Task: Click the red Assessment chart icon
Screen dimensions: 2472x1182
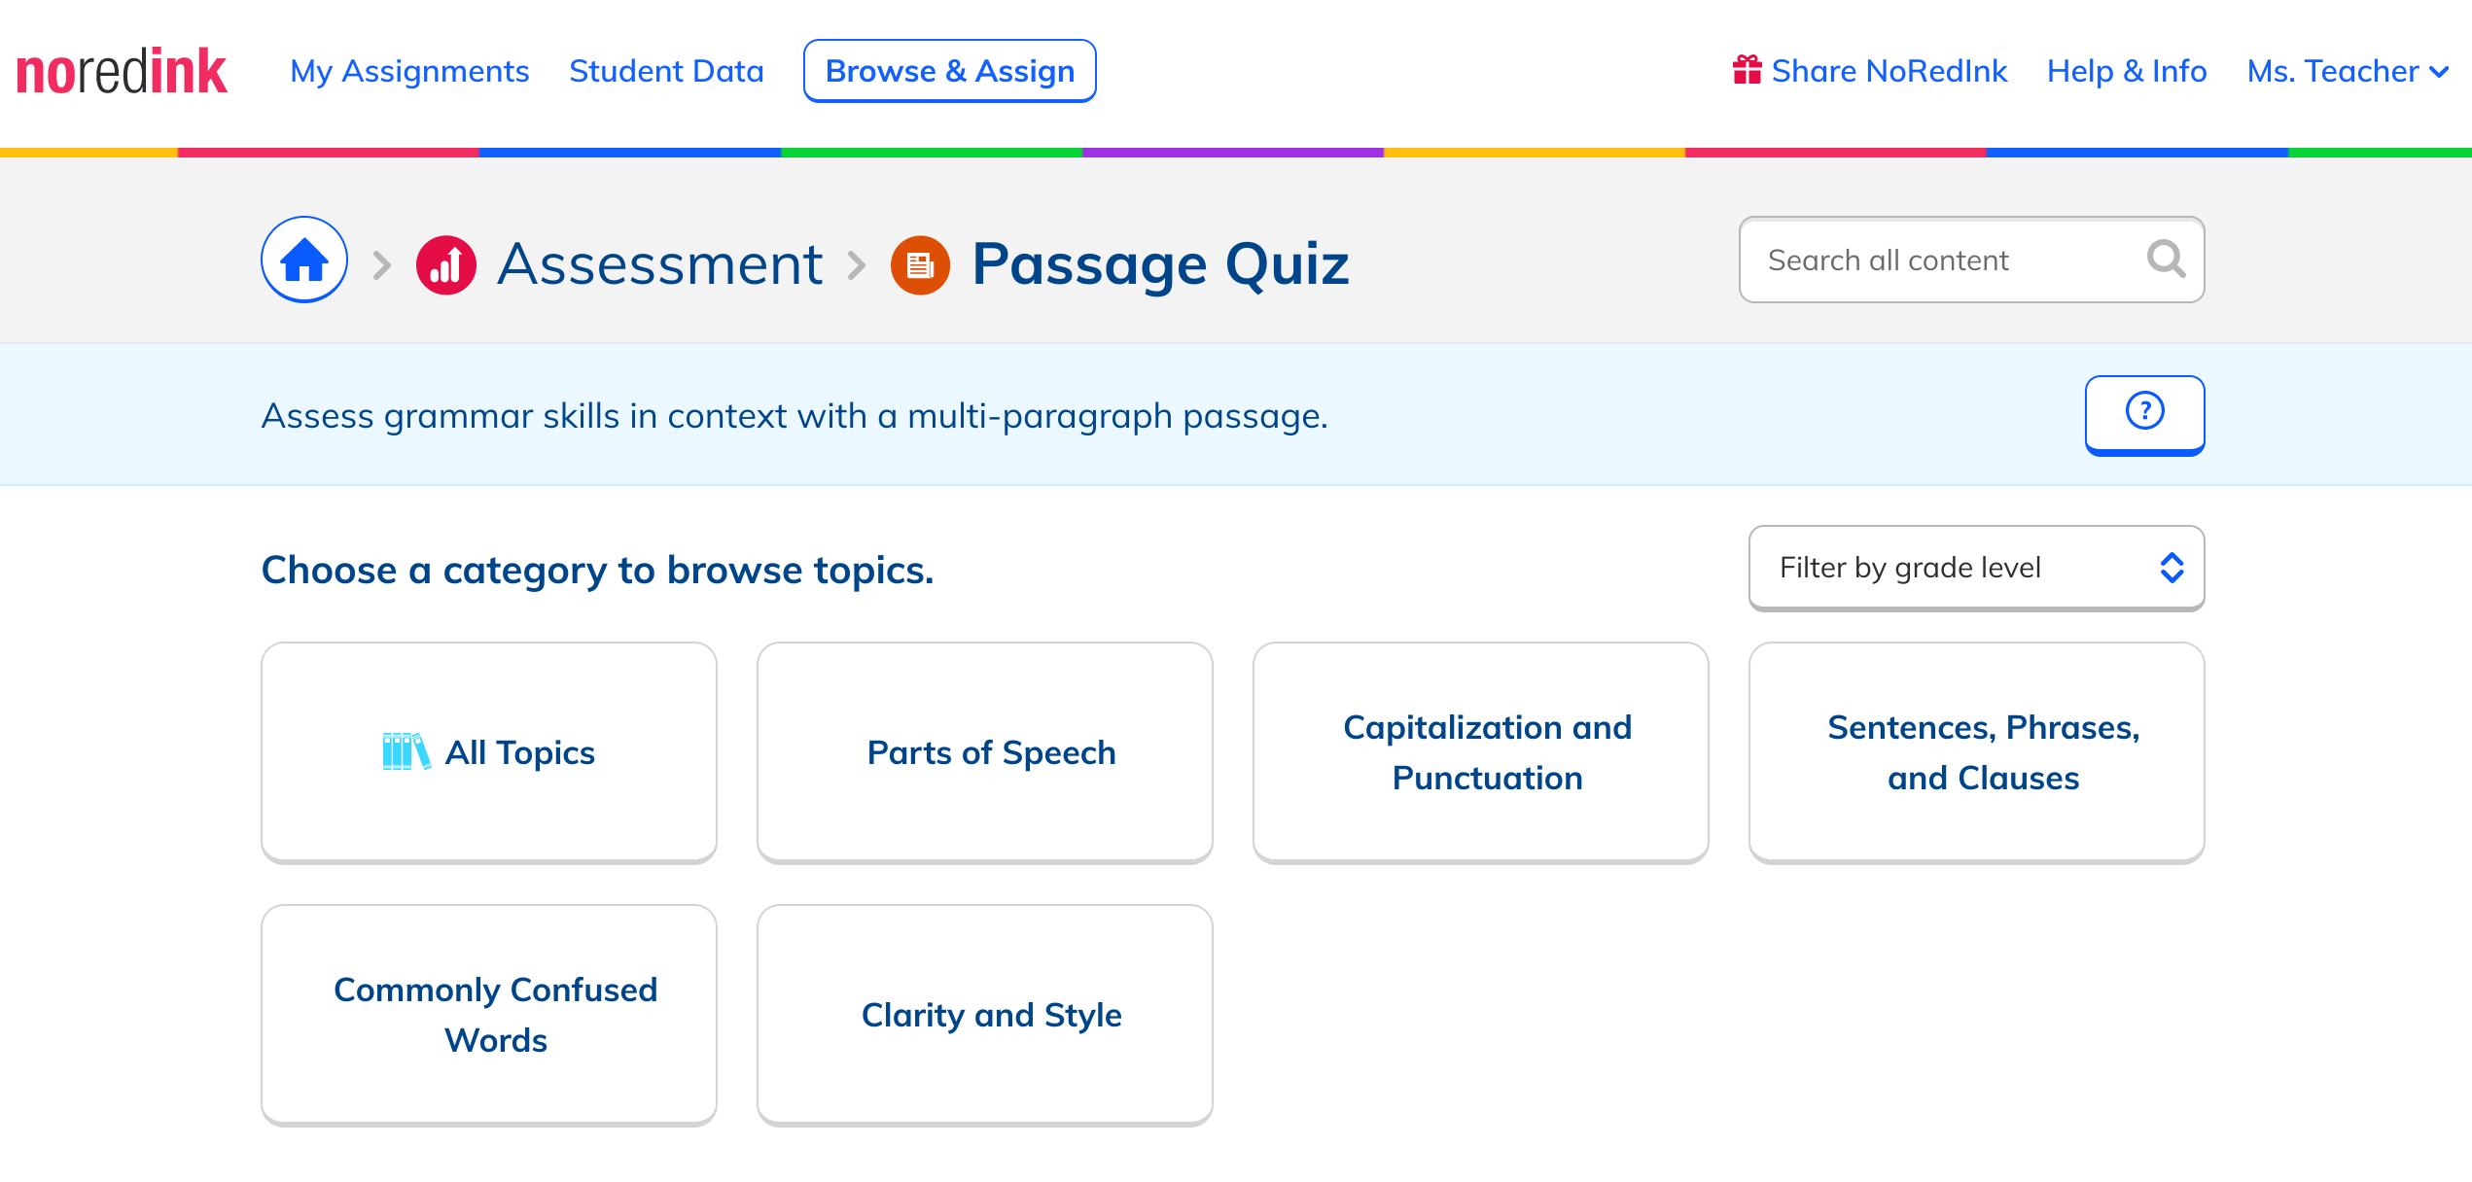Action: (x=446, y=264)
